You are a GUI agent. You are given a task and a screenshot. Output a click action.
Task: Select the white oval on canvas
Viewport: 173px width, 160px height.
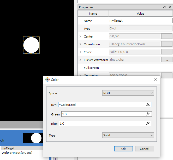pos(31,45)
